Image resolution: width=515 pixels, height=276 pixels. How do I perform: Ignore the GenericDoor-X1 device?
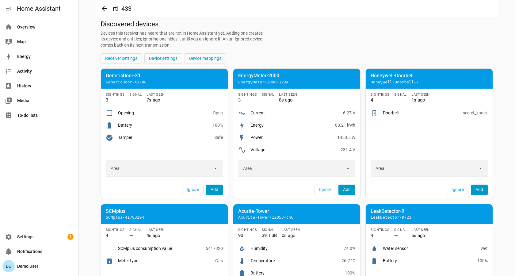pyautogui.click(x=193, y=190)
